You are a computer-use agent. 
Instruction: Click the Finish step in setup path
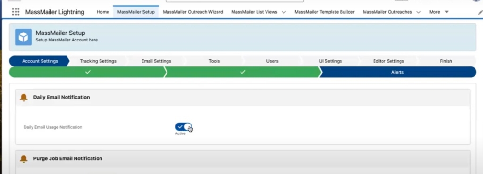tap(446, 61)
